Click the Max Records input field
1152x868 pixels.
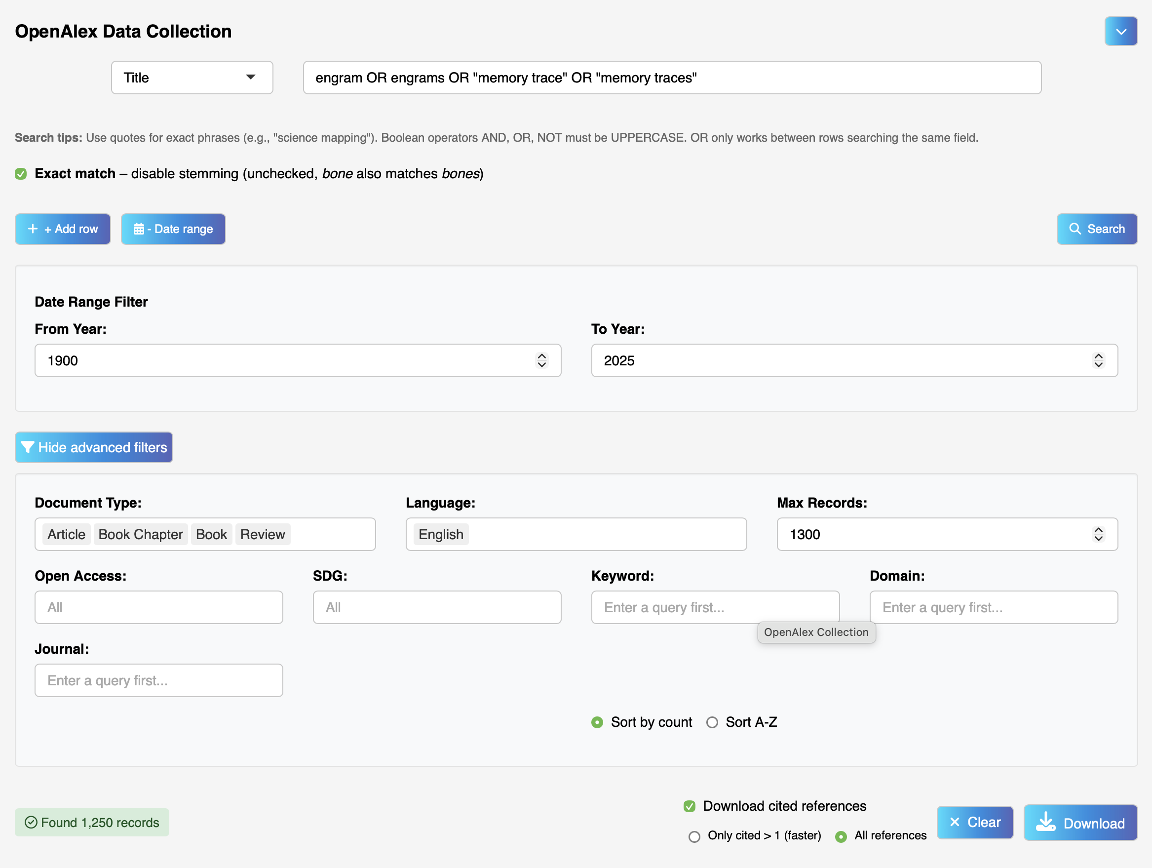(947, 534)
